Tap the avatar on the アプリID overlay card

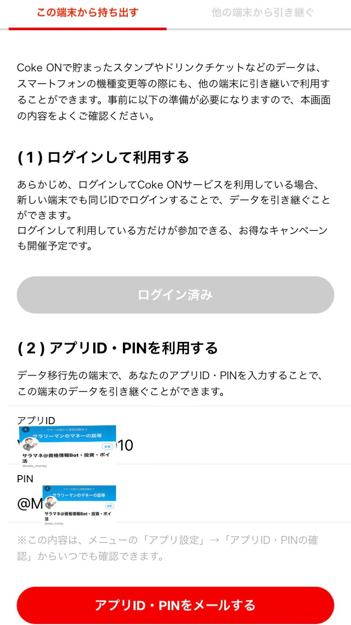tap(31, 446)
